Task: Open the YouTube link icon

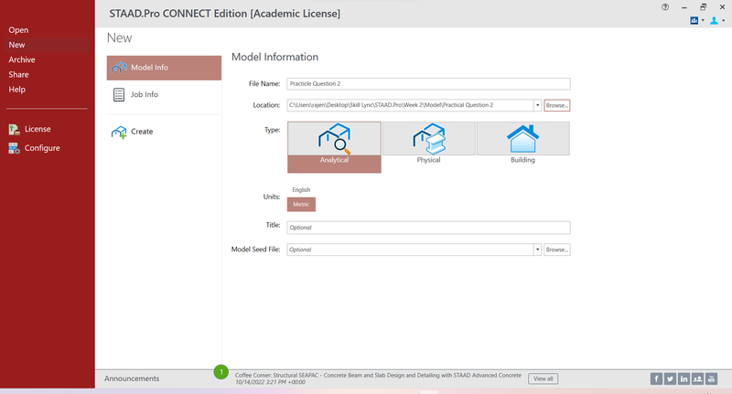Action: 712,378
